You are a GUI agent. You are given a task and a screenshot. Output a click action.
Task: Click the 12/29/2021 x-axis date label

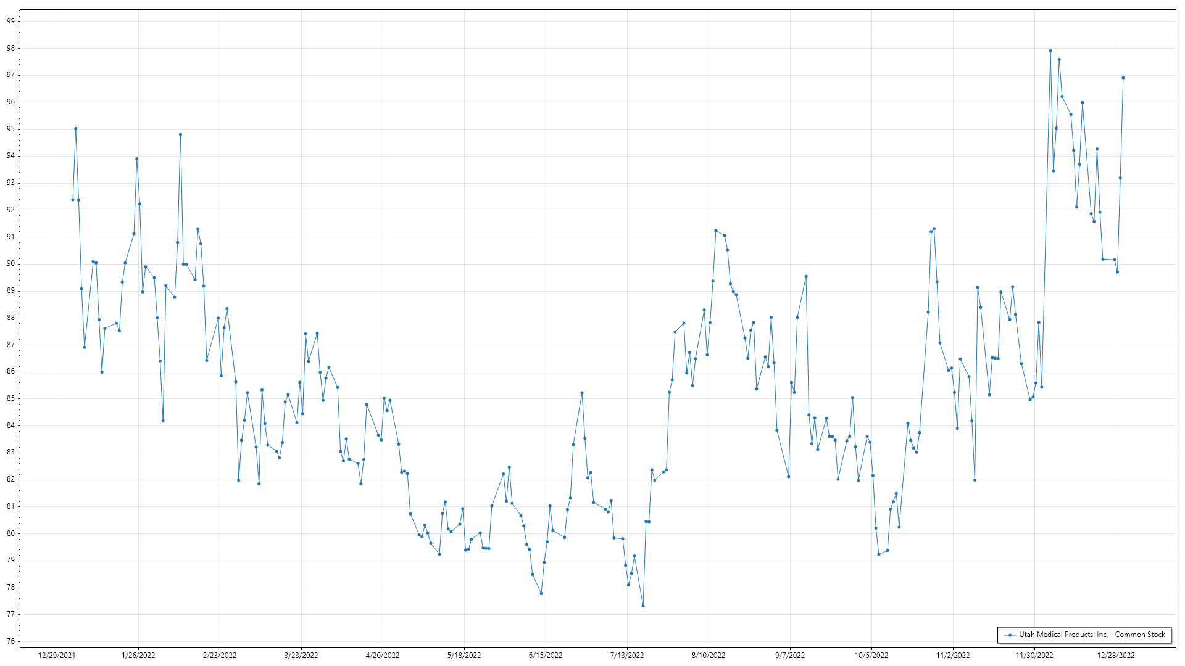(x=57, y=656)
